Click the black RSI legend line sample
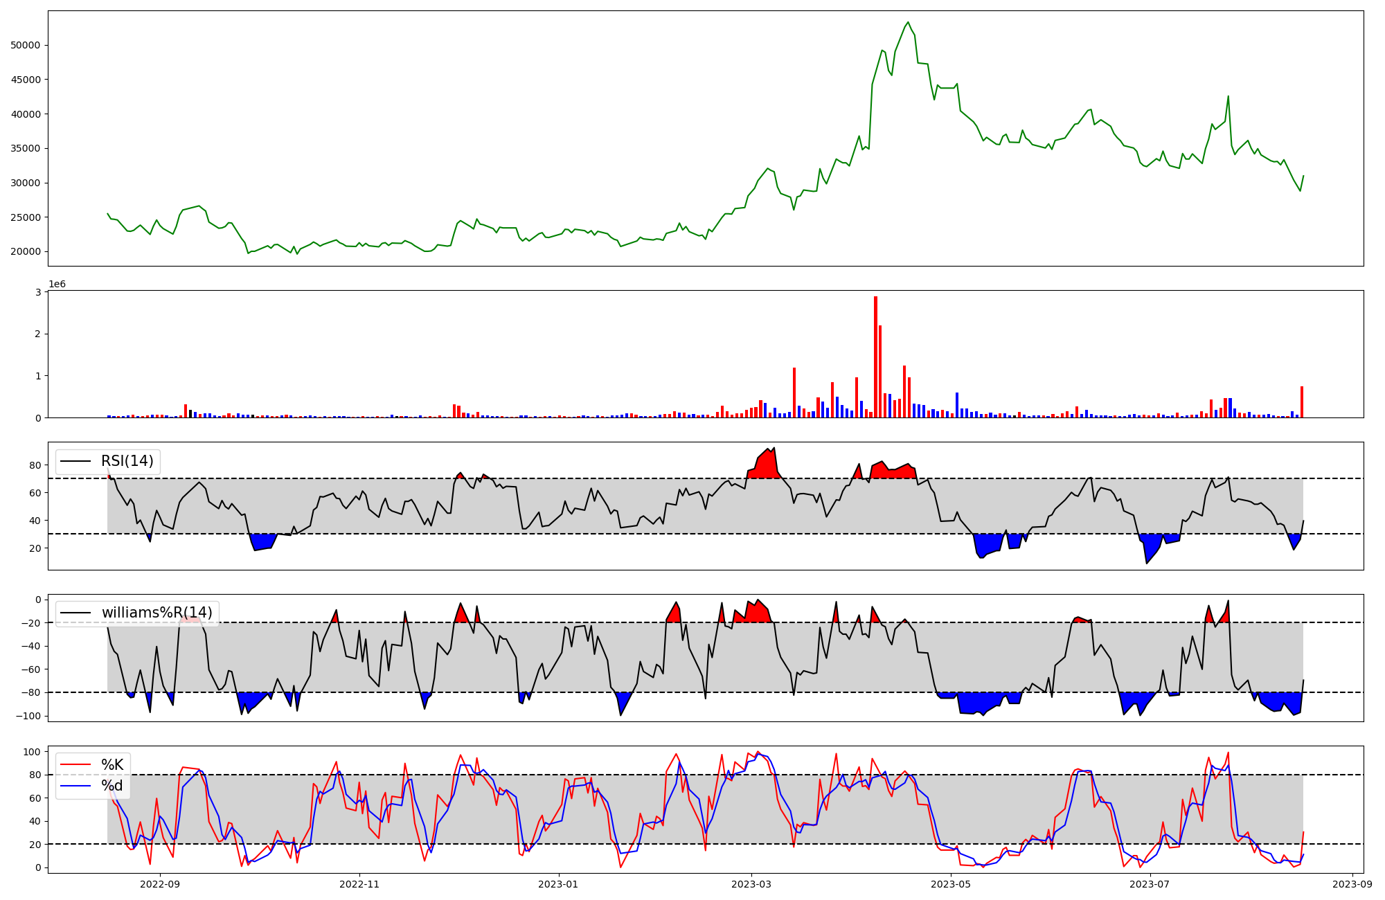This screenshot has width=1385, height=900. [x=76, y=461]
